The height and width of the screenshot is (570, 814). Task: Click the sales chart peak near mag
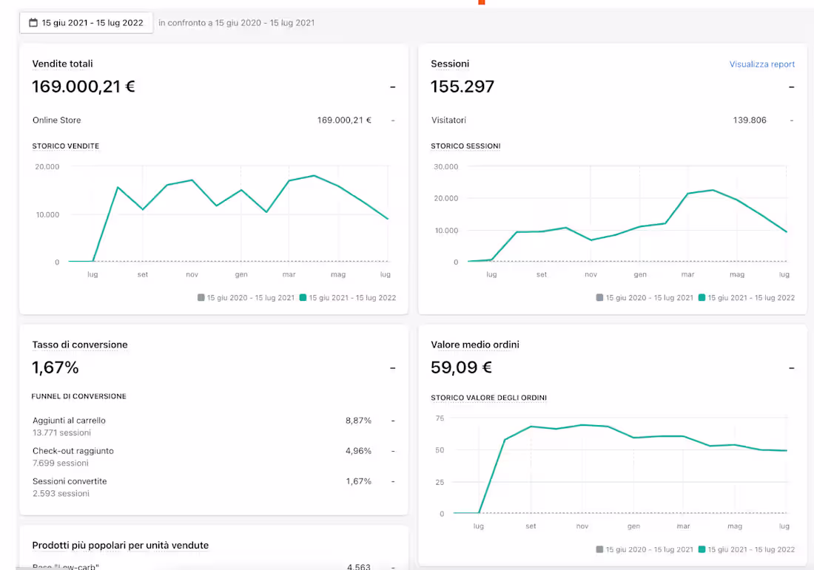(x=314, y=176)
